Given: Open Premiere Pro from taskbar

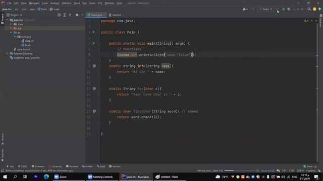Looking at the screenshot, I should tap(36, 176).
